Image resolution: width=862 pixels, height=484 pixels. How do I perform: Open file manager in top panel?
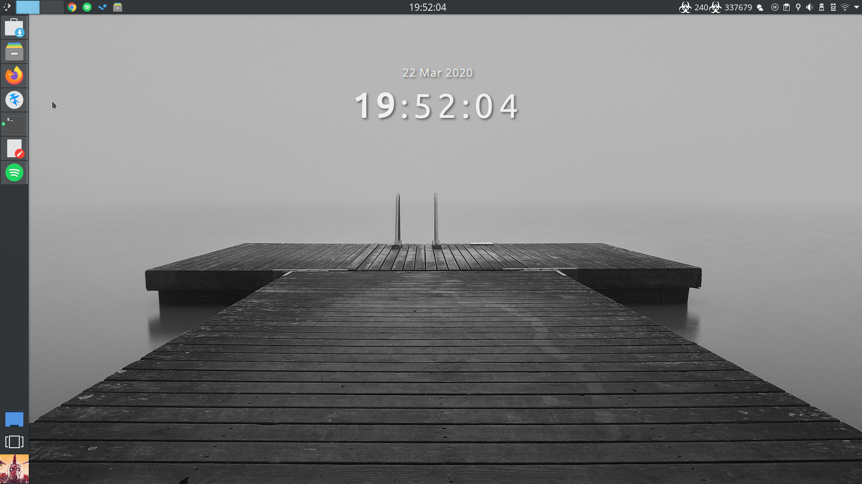click(118, 7)
